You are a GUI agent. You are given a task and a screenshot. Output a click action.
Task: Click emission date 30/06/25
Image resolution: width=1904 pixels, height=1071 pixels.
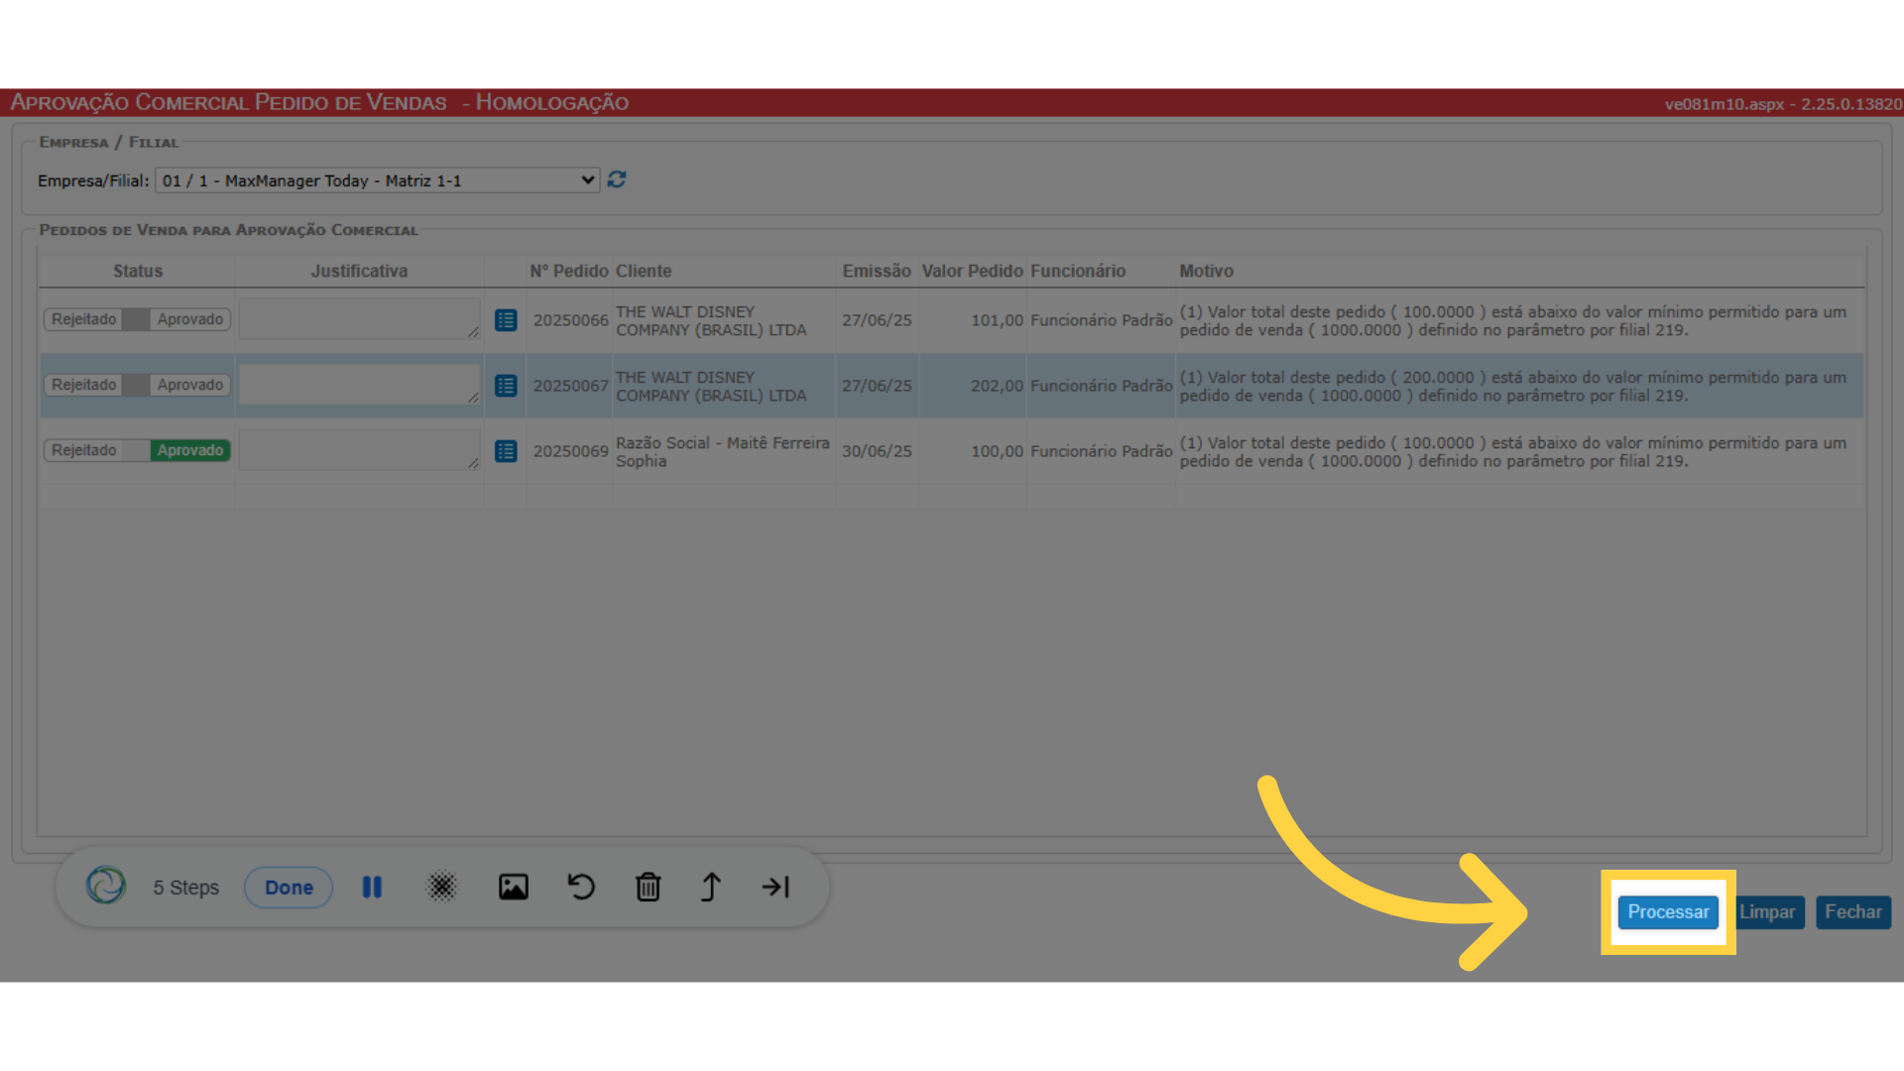point(877,451)
